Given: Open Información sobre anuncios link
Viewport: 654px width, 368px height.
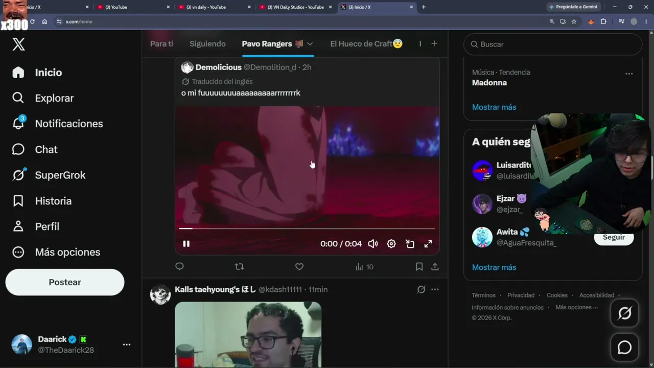Looking at the screenshot, I should click(507, 307).
